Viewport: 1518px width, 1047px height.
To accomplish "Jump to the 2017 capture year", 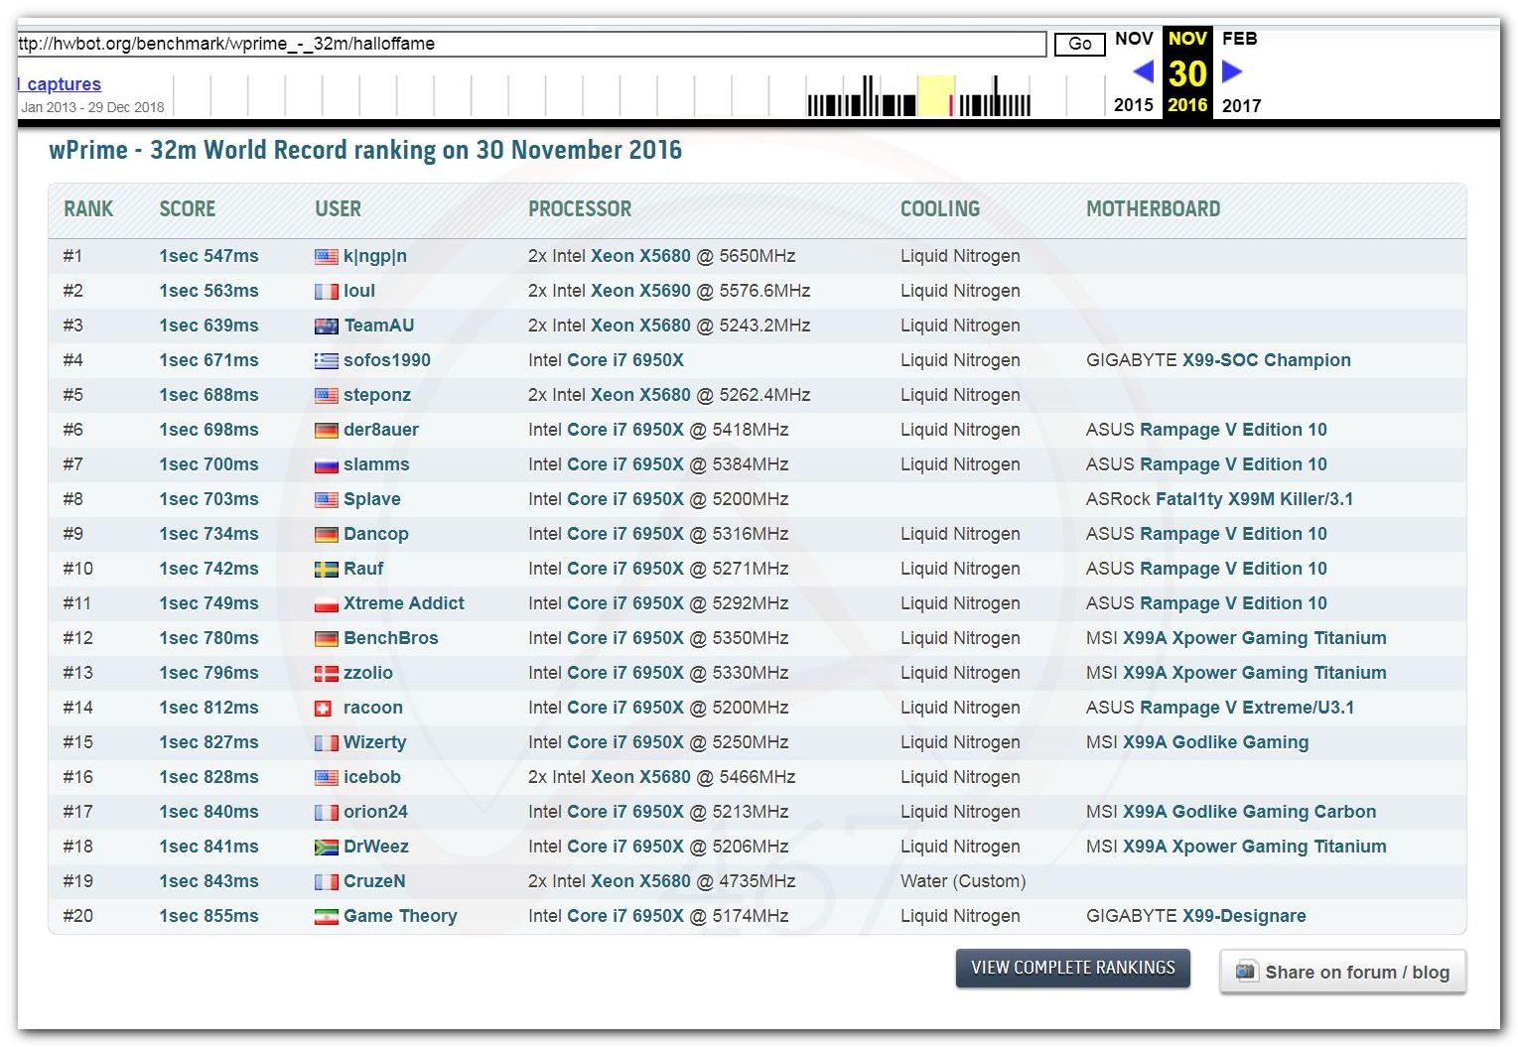I will point(1241,105).
